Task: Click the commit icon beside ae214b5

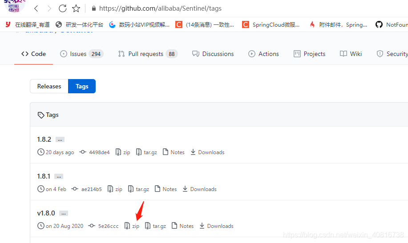Action: 75,189
